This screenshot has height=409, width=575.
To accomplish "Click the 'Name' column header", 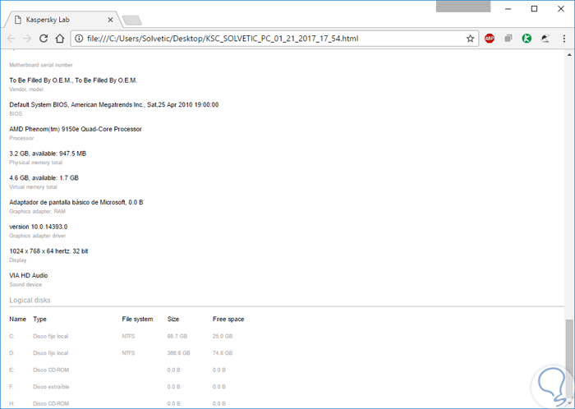I will [x=17, y=319].
